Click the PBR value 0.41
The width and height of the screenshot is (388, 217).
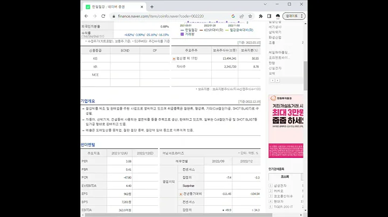click(x=128, y=170)
